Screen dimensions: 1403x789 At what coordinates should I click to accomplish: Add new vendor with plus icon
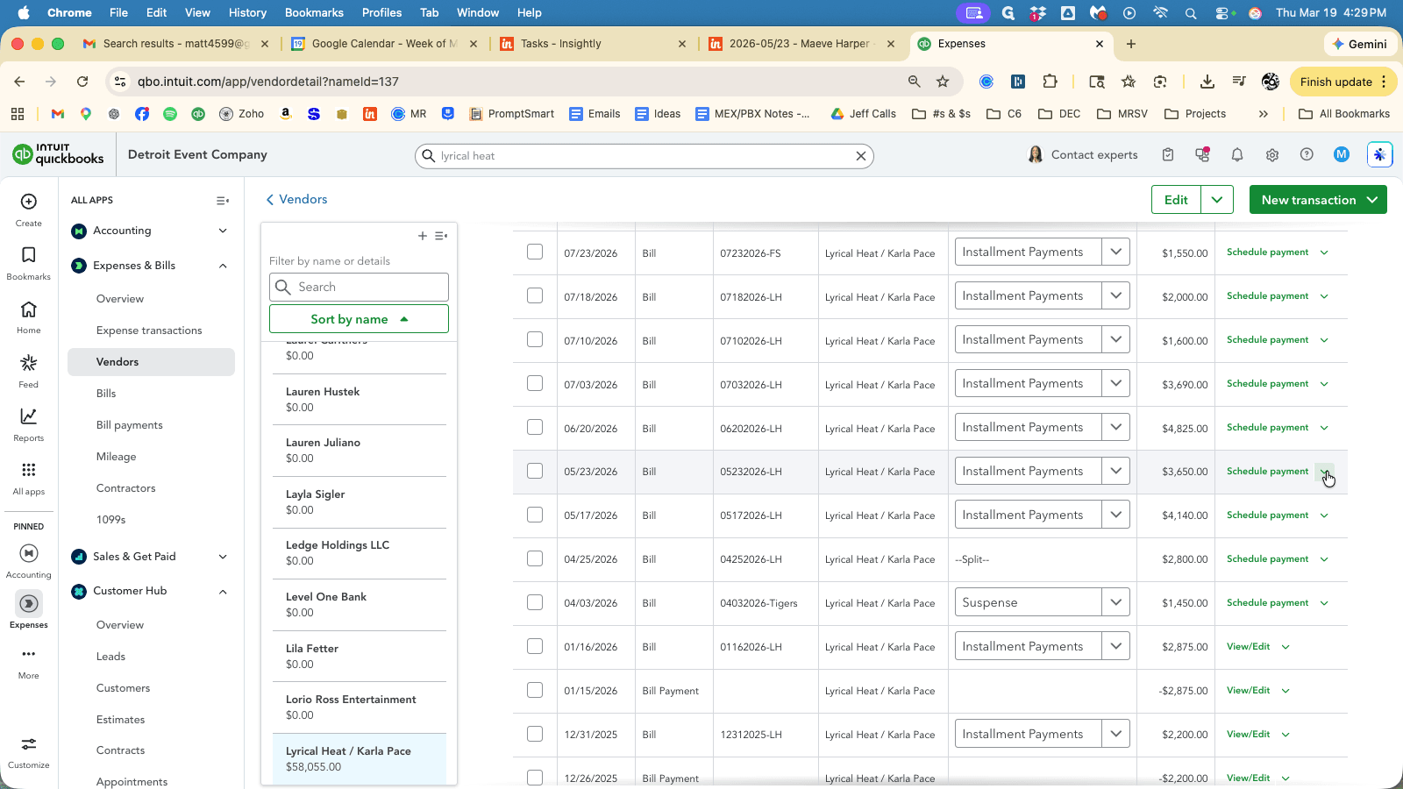pyautogui.click(x=423, y=236)
